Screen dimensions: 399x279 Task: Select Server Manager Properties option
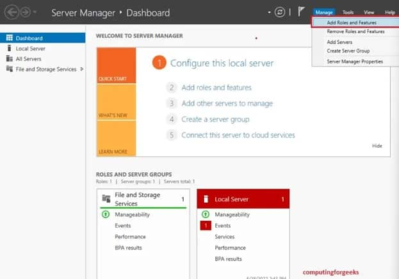click(x=355, y=61)
